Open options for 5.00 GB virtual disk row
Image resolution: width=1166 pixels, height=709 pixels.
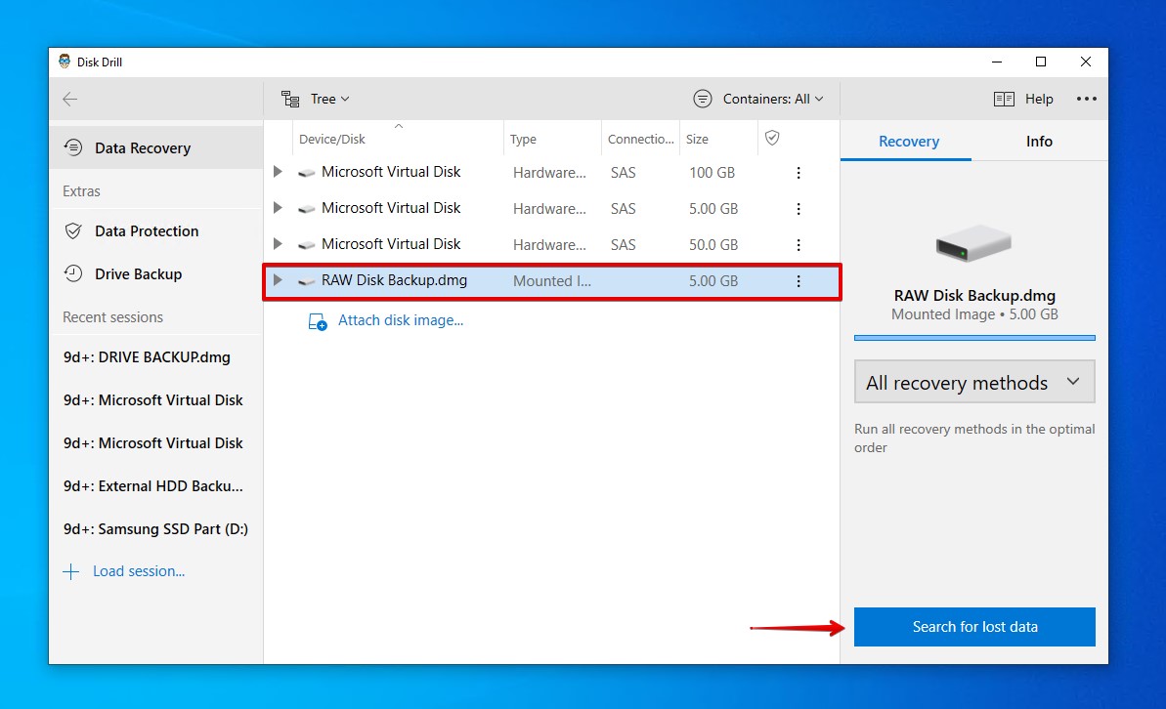point(799,209)
